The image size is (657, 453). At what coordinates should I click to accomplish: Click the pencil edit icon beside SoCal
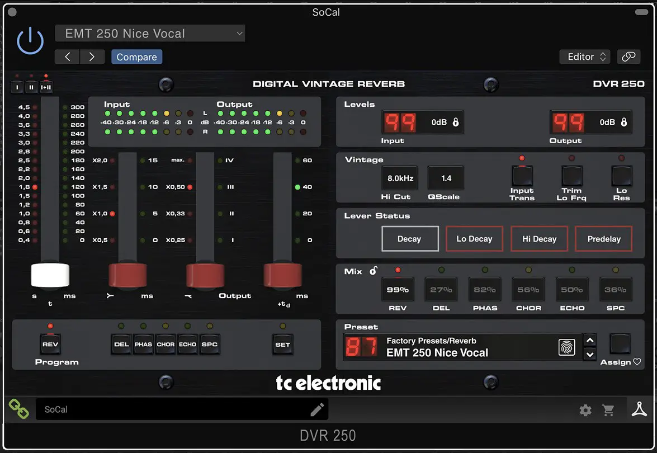point(317,409)
